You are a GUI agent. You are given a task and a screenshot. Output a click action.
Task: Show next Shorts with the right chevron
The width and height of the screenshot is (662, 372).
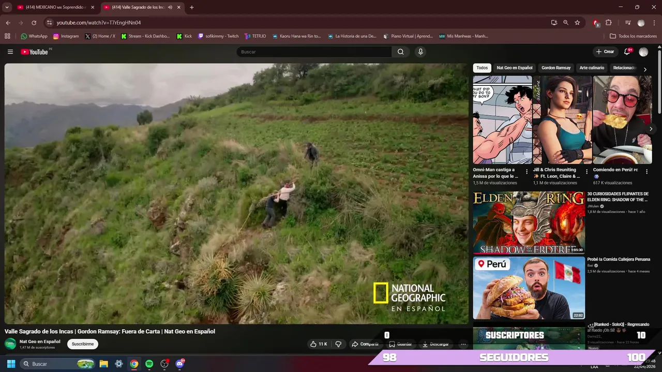pyautogui.click(x=651, y=129)
